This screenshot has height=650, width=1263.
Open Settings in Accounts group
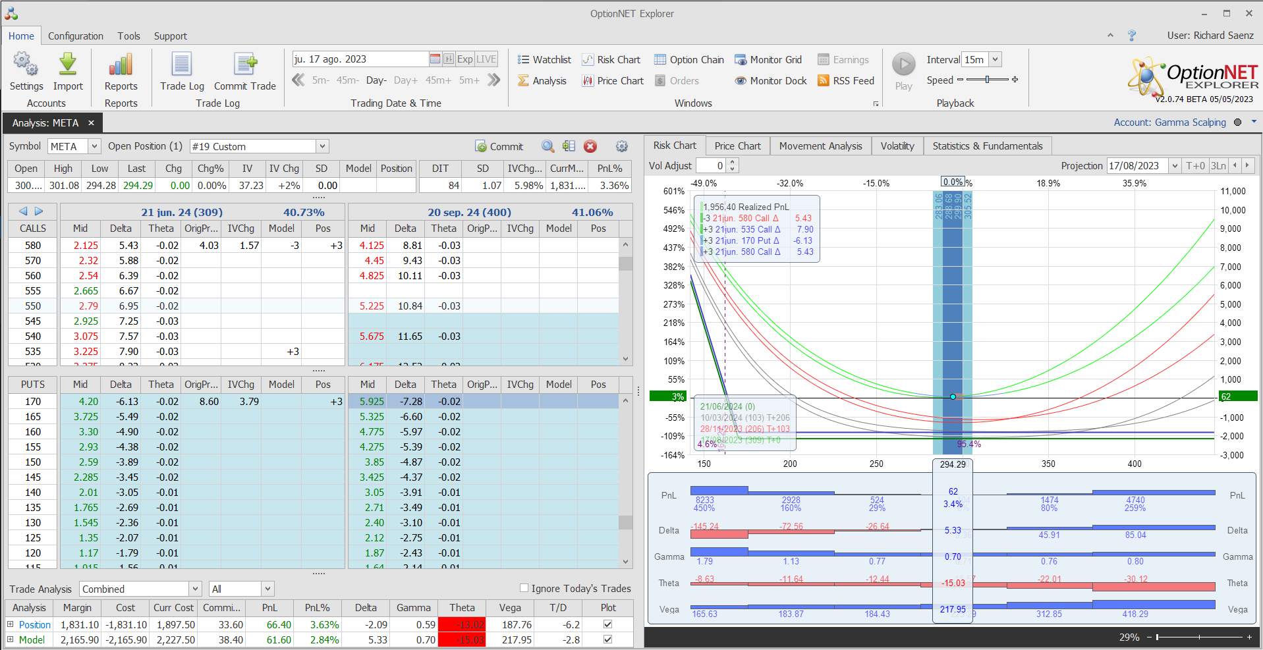click(26, 72)
